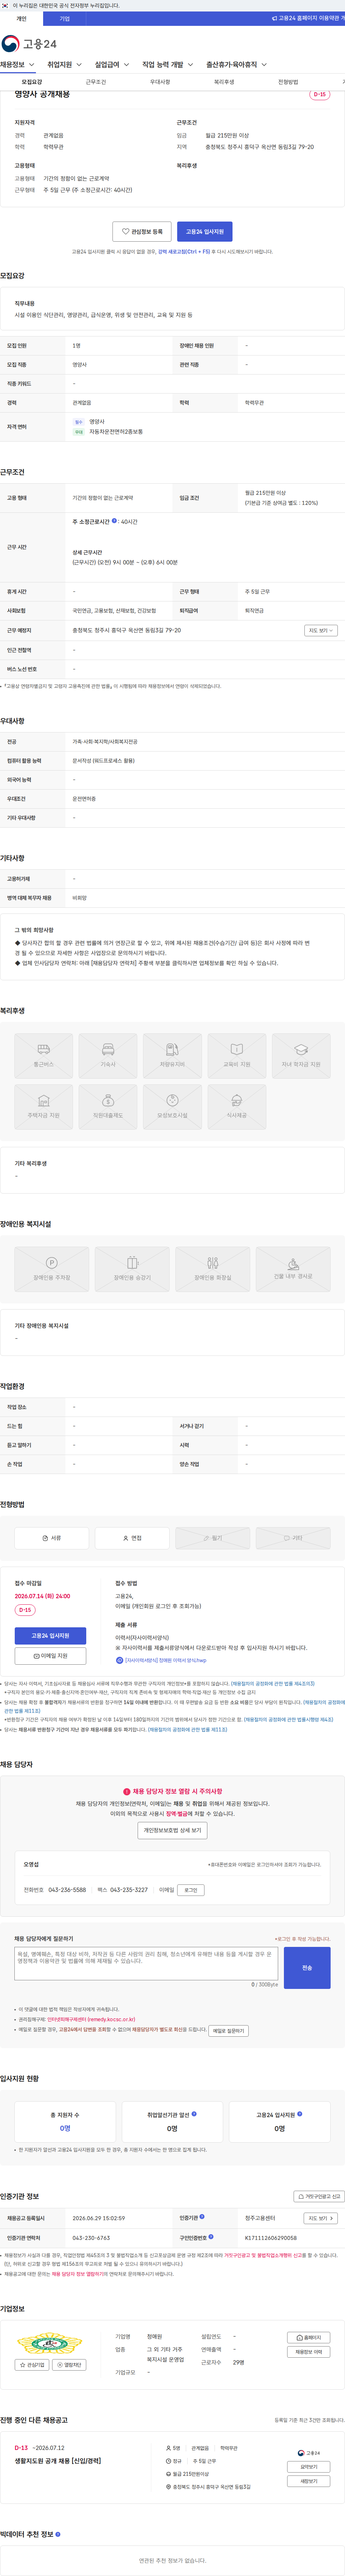Screen dimensions: 345x2576
Task: Click the 소정근로시간 info icon
Action: tap(114, 521)
